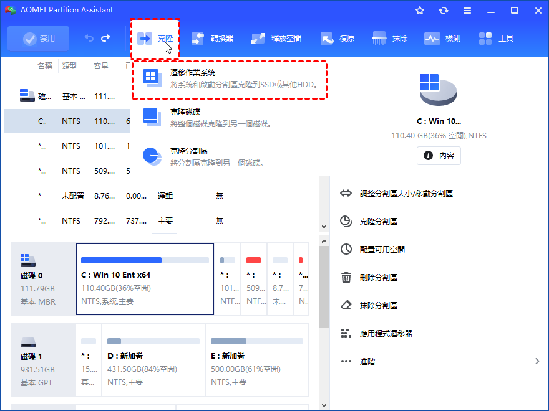Viewport: 549px width, 411px height.
Task: Select 抹除分割區 in right panel
Action: pyautogui.click(x=379, y=306)
